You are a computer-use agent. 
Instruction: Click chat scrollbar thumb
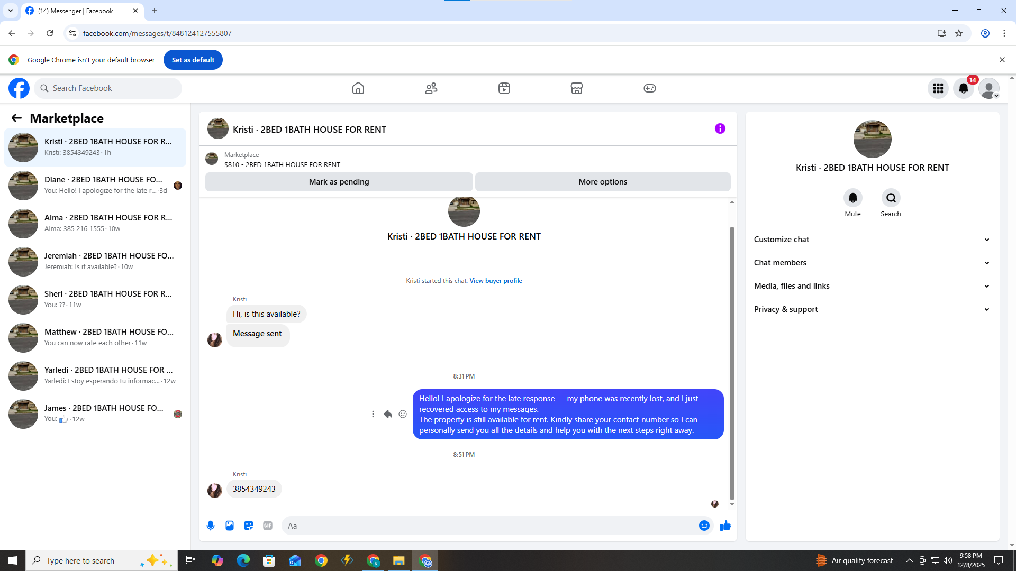[732, 363]
